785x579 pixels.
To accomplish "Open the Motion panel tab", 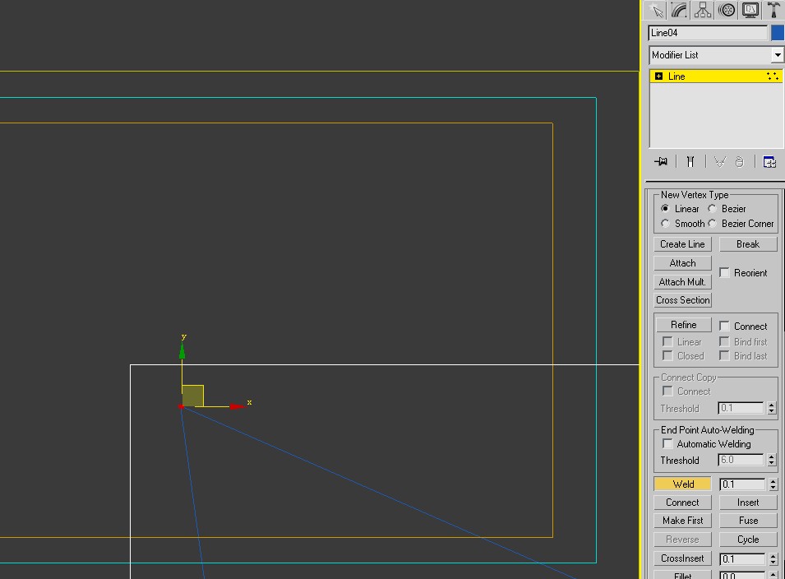I will [x=727, y=10].
